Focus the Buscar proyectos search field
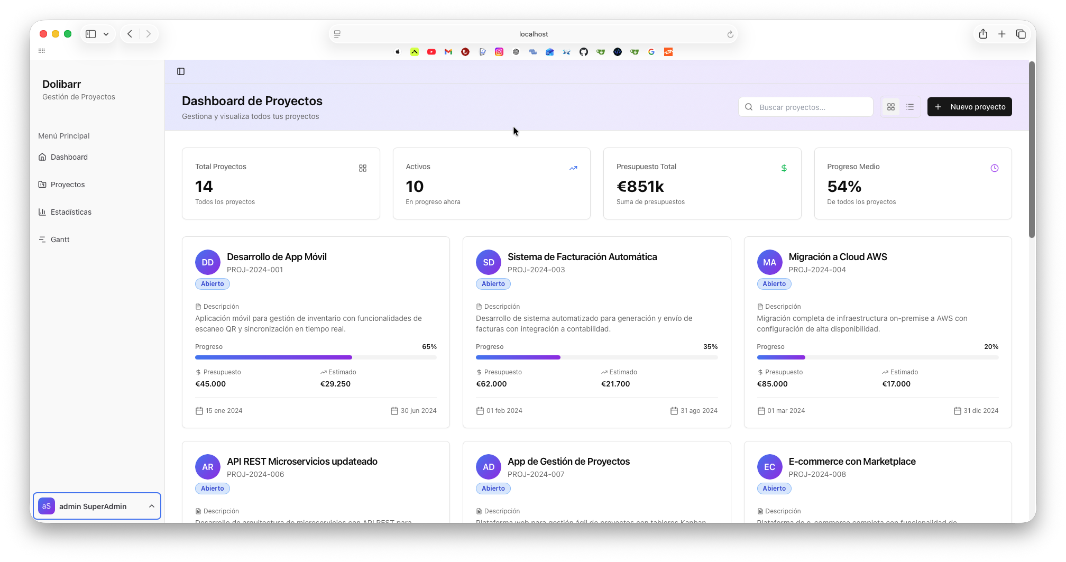The height and width of the screenshot is (562, 1066). tap(806, 107)
